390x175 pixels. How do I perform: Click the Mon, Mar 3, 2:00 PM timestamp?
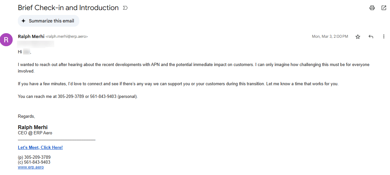330,37
